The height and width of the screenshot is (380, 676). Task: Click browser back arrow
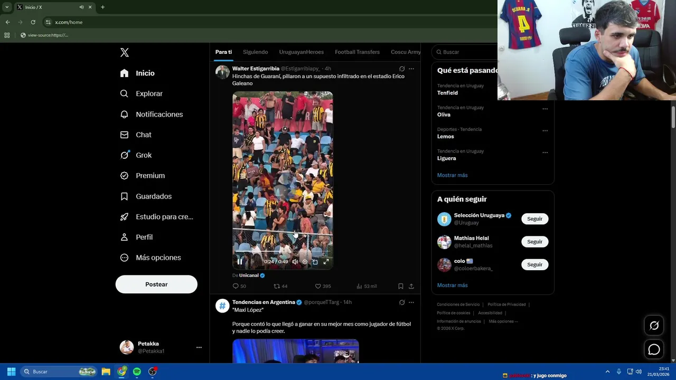point(7,22)
